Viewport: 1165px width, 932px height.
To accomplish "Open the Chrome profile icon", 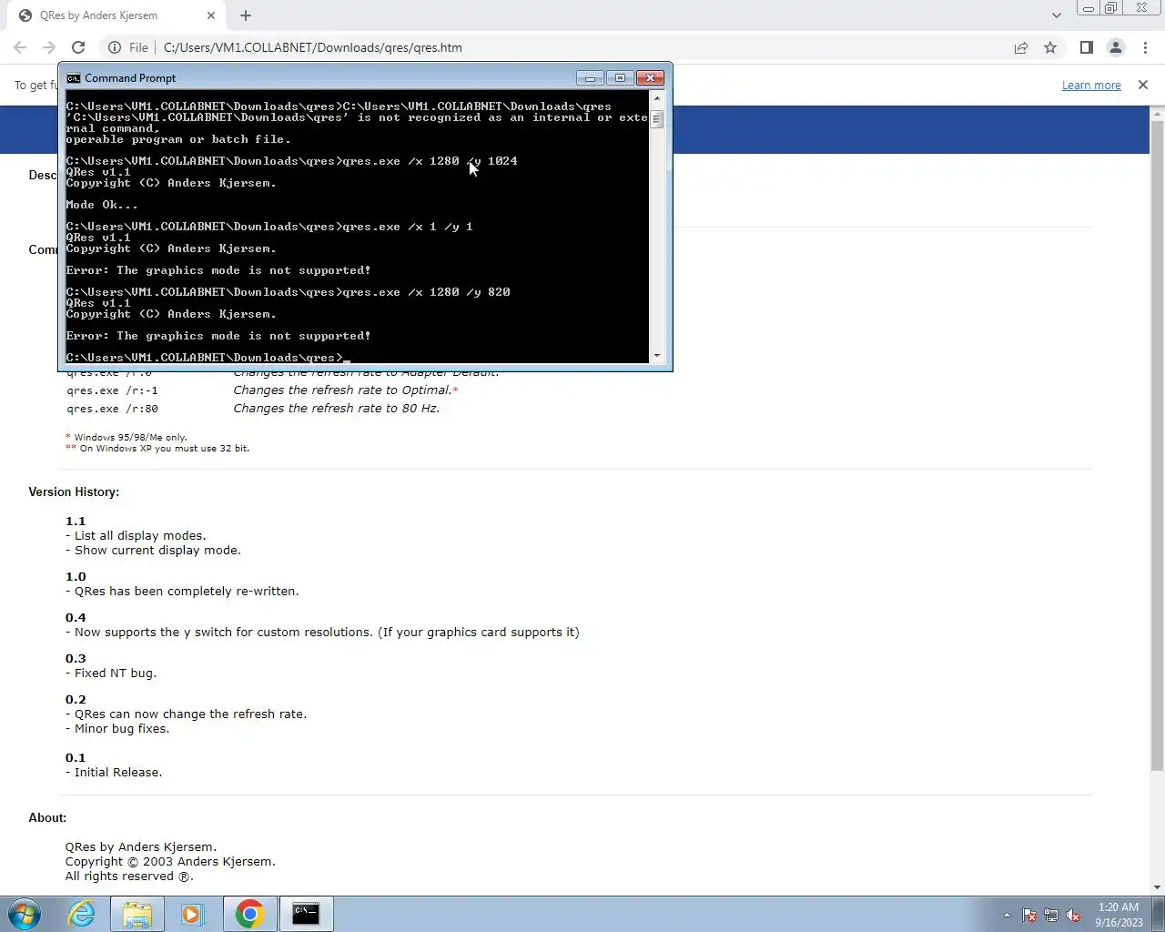I will click(x=1115, y=47).
